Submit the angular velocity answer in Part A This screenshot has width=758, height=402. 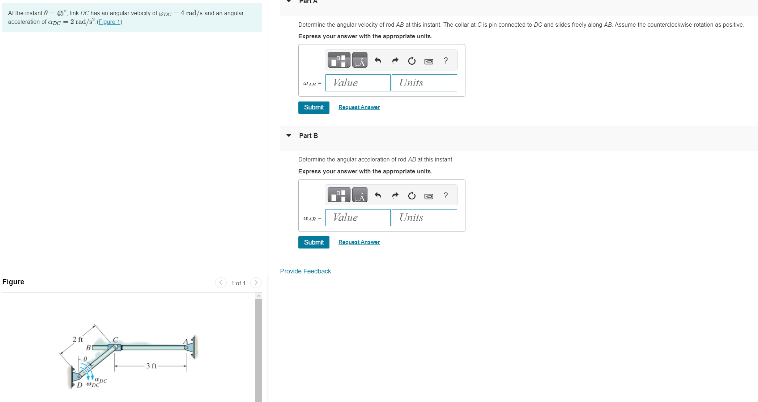click(x=312, y=107)
